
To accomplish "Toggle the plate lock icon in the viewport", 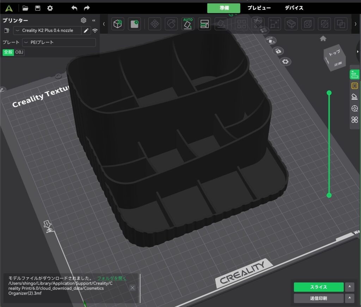I will [279, 51].
